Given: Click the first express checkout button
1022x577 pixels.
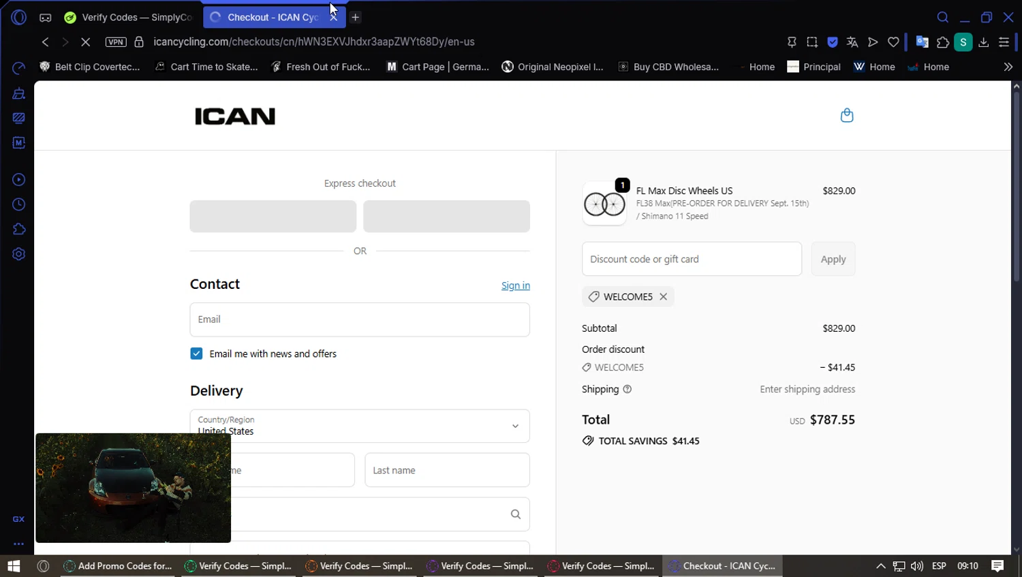Looking at the screenshot, I should pyautogui.click(x=273, y=217).
